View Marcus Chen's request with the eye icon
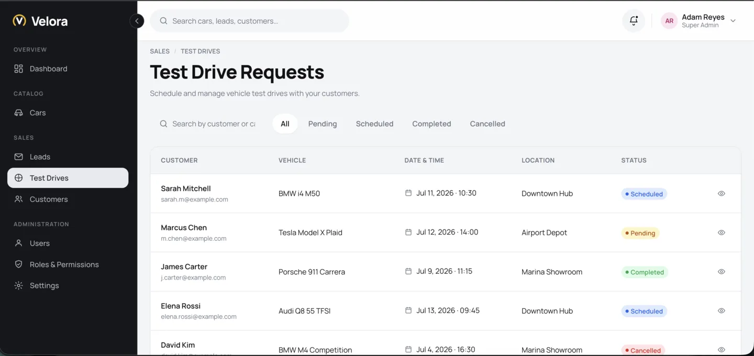 721,232
